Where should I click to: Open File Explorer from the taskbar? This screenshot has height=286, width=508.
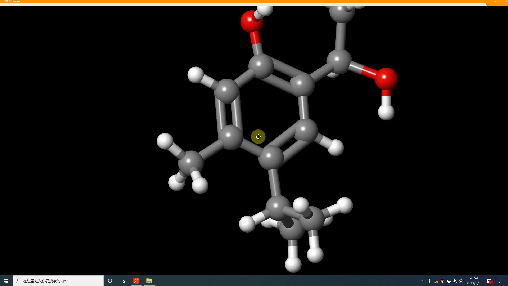click(x=149, y=281)
